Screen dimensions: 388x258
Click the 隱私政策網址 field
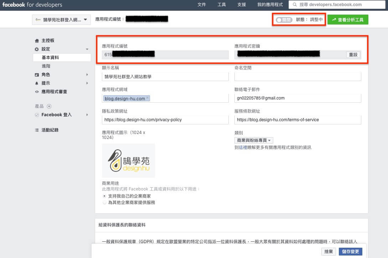pos(165,120)
